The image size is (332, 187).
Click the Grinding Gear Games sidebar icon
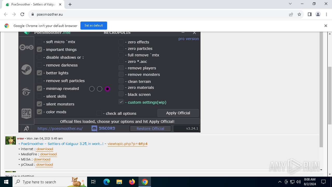(26, 47)
